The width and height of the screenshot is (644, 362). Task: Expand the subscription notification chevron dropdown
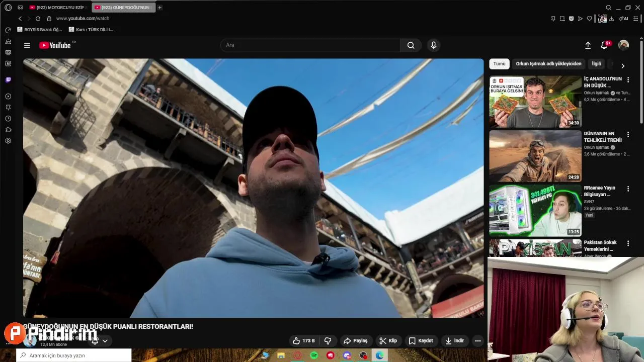[105, 341]
